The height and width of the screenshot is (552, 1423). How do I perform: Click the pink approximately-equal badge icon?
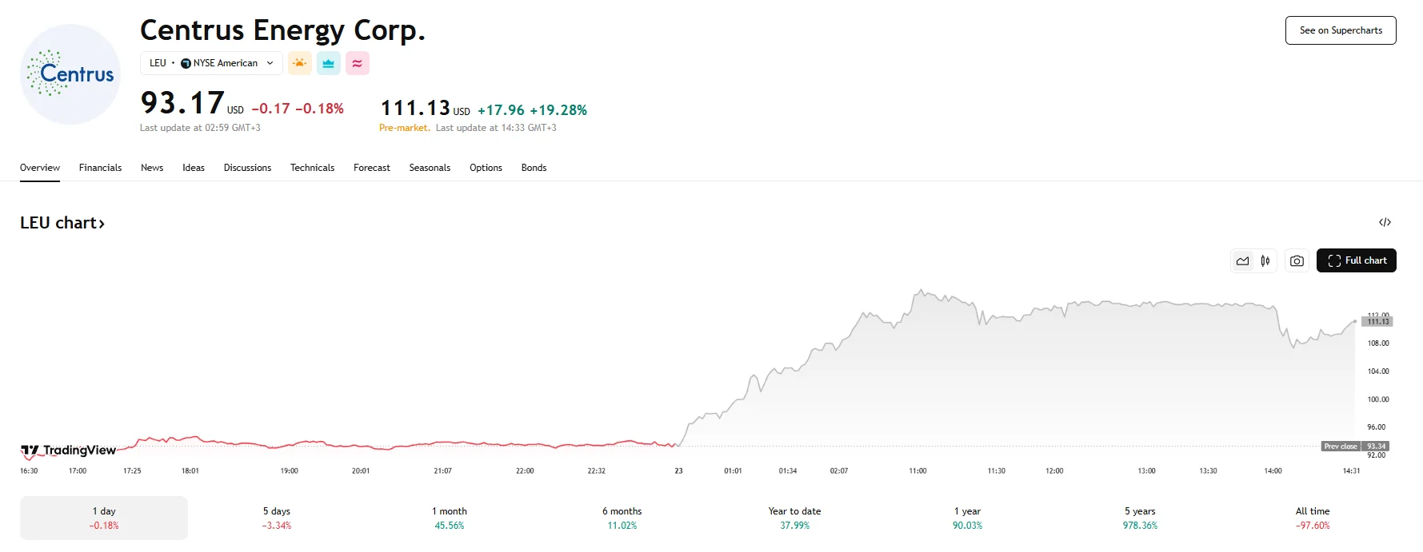(358, 63)
